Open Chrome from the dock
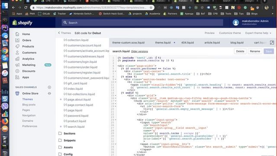277x156 pixels. 5,51
